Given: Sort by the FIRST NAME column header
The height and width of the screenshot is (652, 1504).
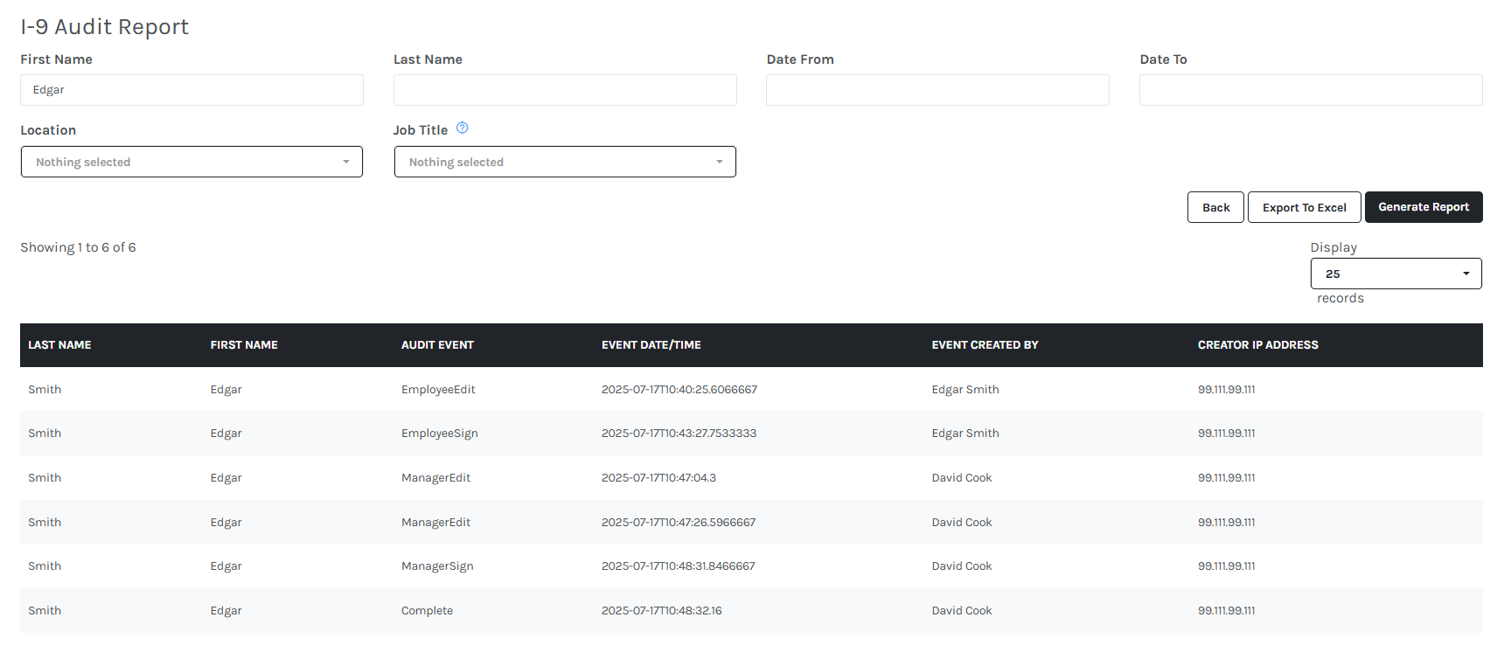Looking at the screenshot, I should tap(244, 345).
